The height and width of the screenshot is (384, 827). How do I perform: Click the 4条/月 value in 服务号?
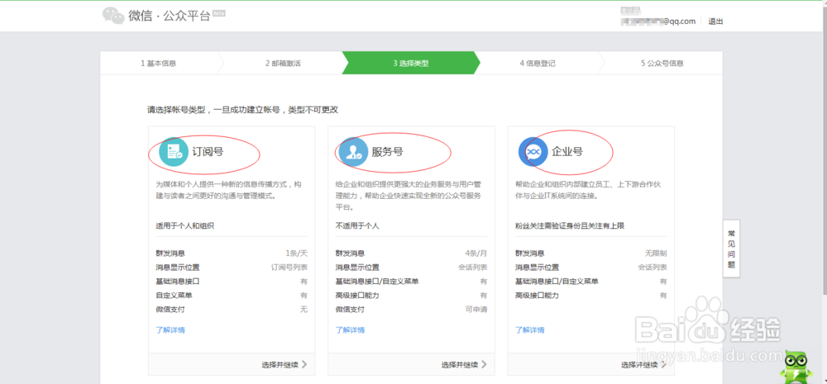pyautogui.click(x=476, y=254)
